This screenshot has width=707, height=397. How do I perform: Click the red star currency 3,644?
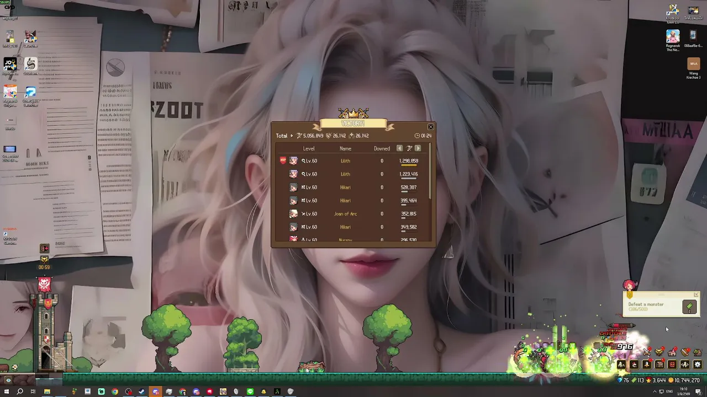656,380
